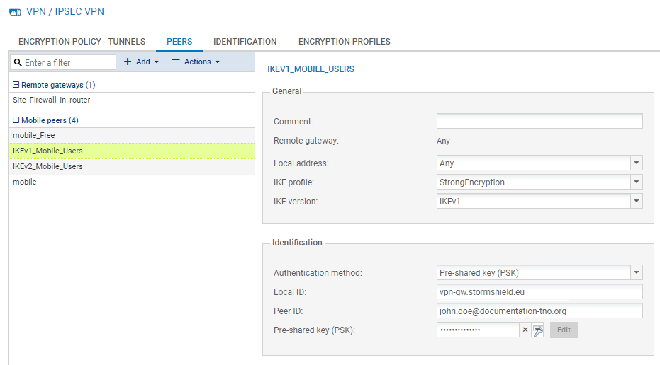The width and height of the screenshot is (660, 365).
Task: Click the key icon to reveal PSK
Action: click(x=537, y=330)
